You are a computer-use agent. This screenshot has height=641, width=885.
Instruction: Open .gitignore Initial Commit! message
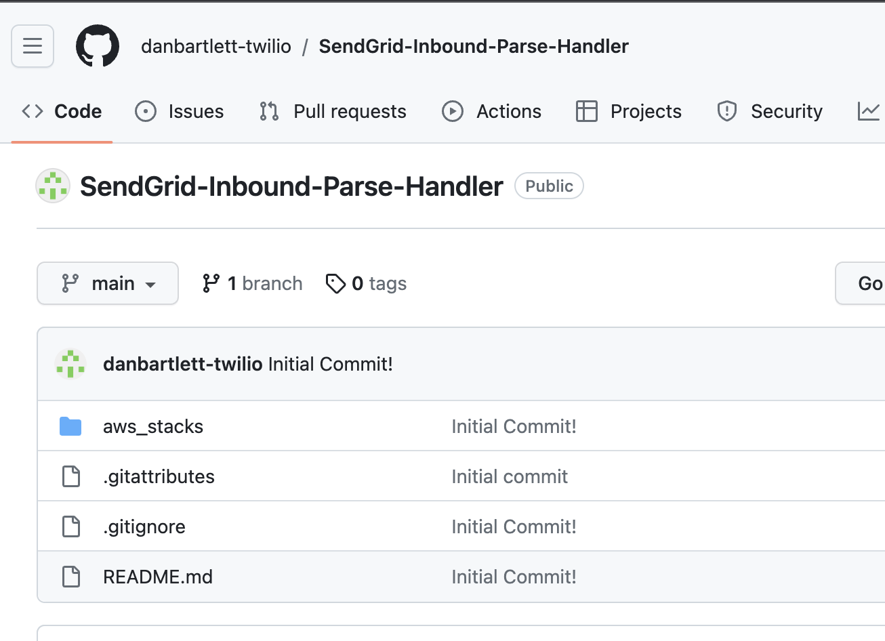pos(514,526)
